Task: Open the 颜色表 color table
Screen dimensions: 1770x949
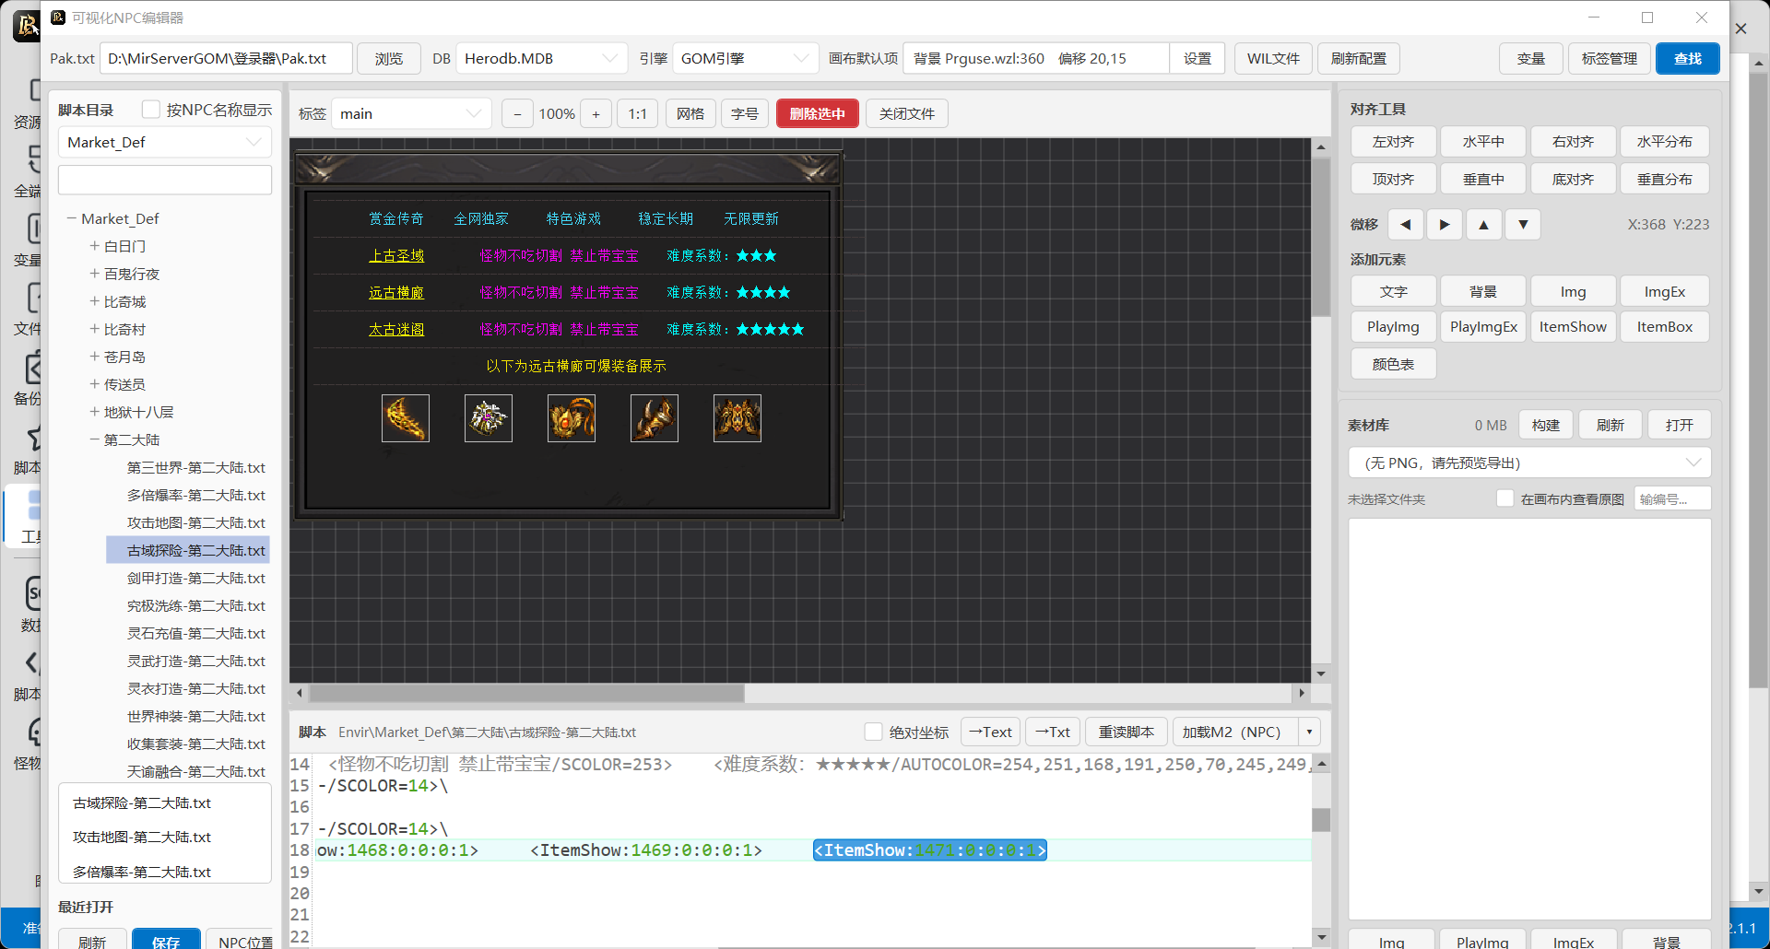Action: click(x=1393, y=364)
